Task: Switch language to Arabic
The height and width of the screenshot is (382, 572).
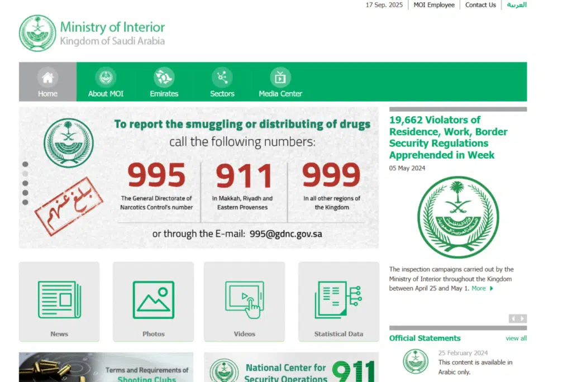Action: [x=517, y=5]
